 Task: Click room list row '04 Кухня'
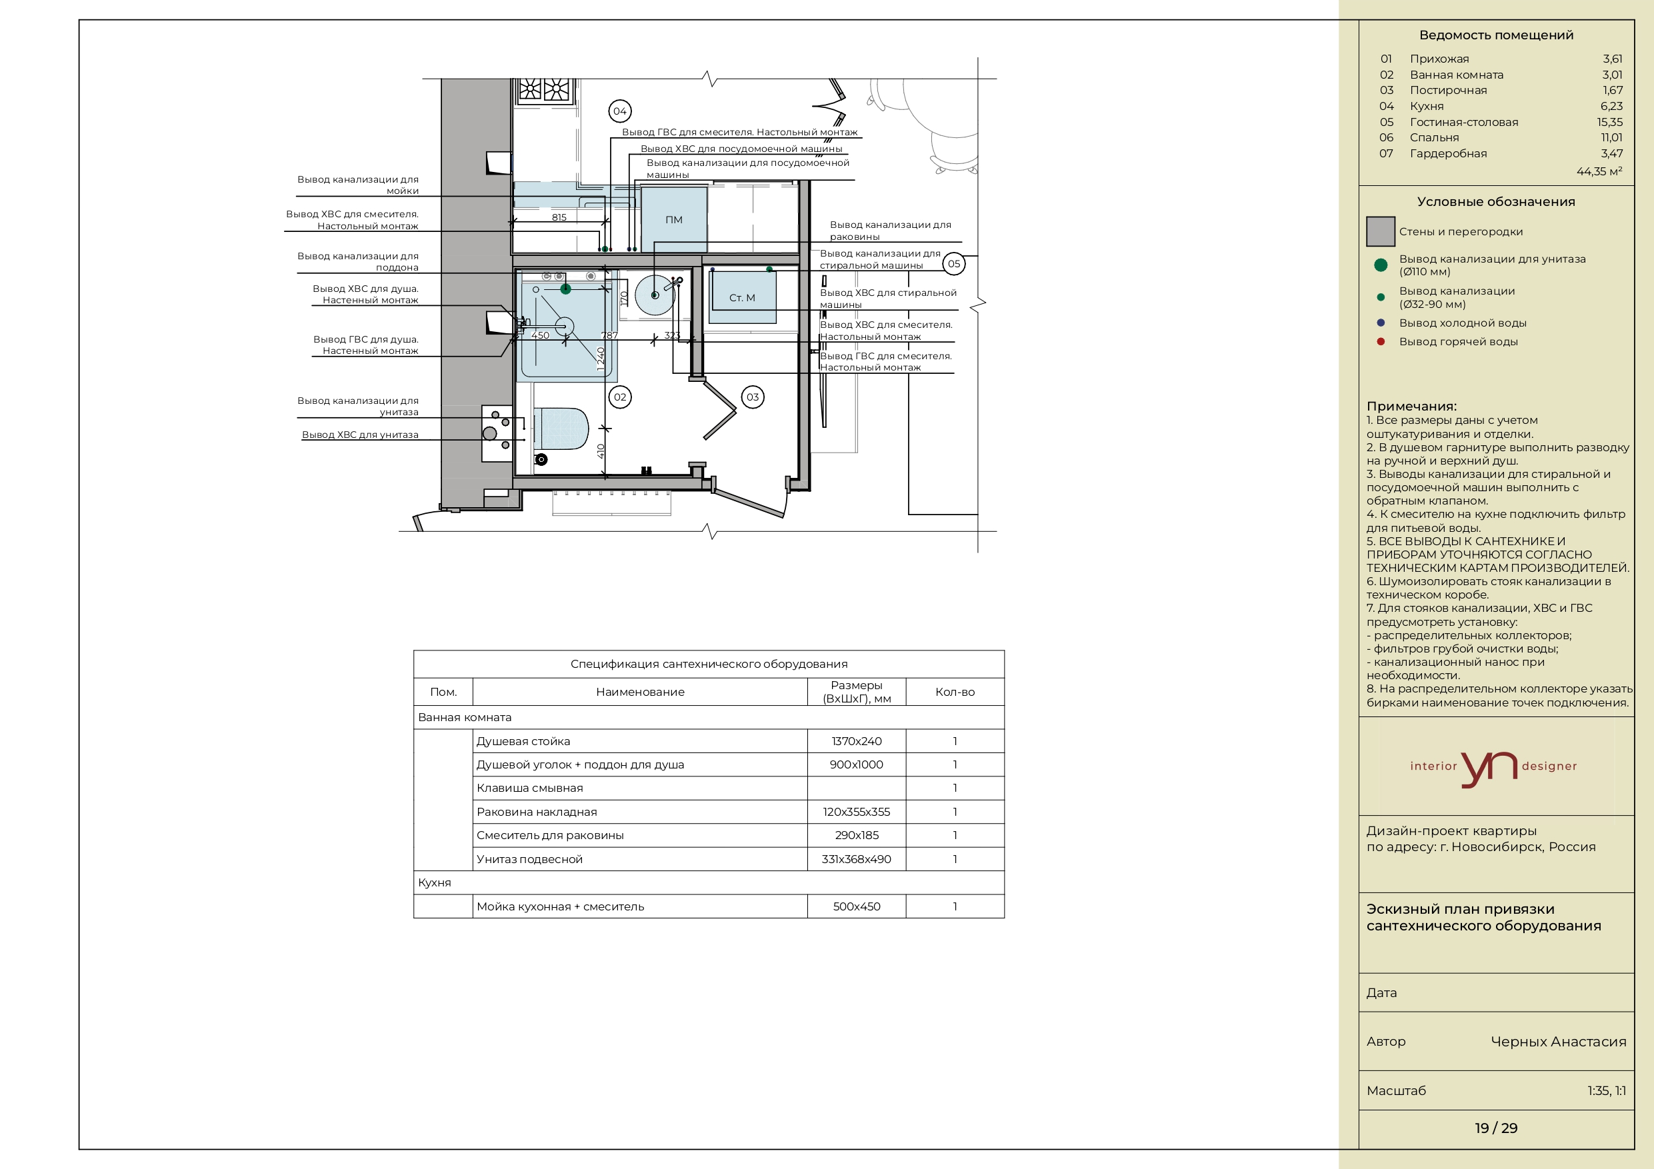[x=1501, y=106]
